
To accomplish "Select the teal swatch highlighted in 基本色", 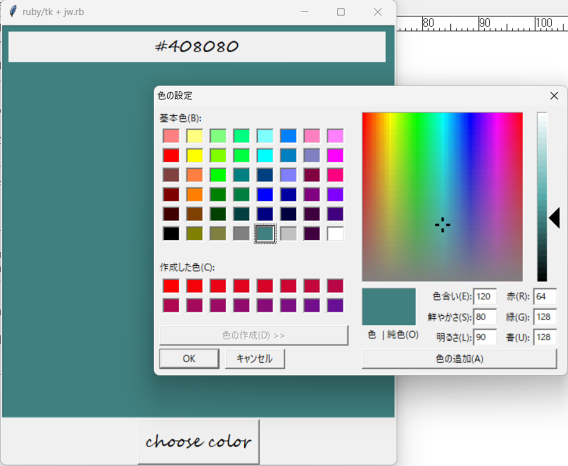I will pyautogui.click(x=265, y=233).
